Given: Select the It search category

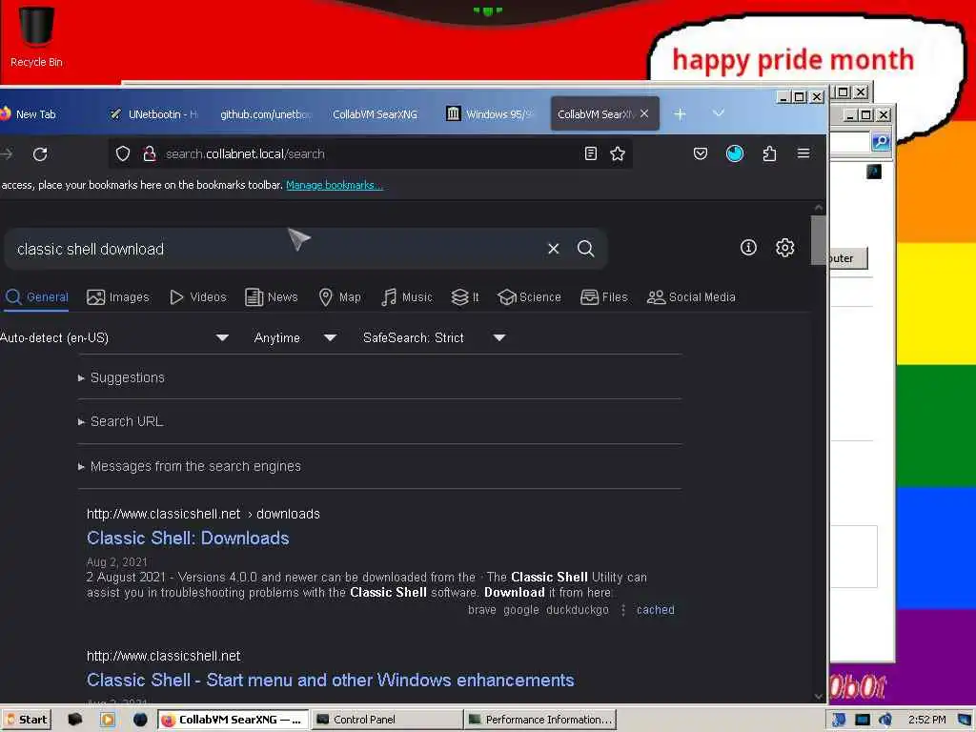Looking at the screenshot, I should pos(465,297).
